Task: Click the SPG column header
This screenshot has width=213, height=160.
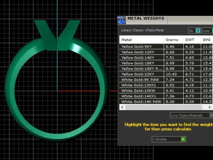Action: coord(207,40)
